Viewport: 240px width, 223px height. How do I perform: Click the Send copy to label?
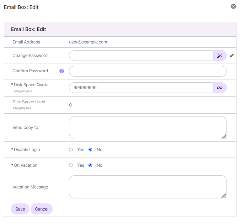pyautogui.click(x=25, y=128)
